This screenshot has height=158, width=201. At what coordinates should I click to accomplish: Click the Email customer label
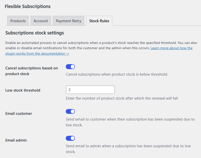19,114
